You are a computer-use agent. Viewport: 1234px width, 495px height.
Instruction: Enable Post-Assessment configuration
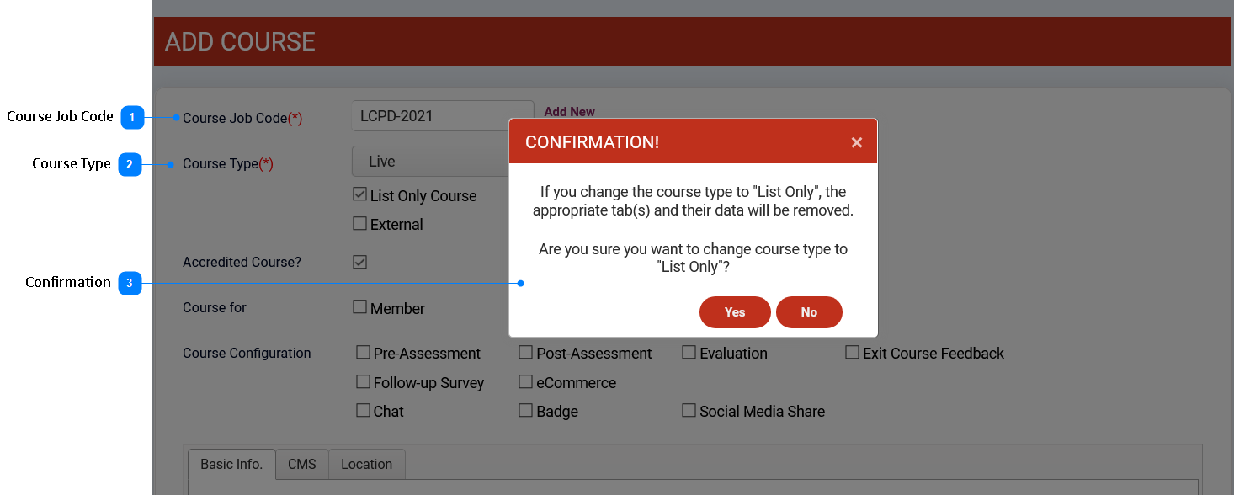(x=525, y=353)
